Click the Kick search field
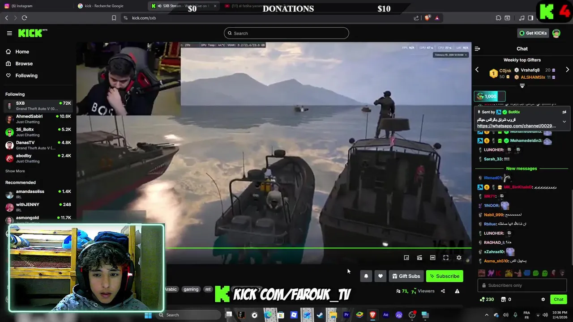The height and width of the screenshot is (322, 573). [286, 33]
